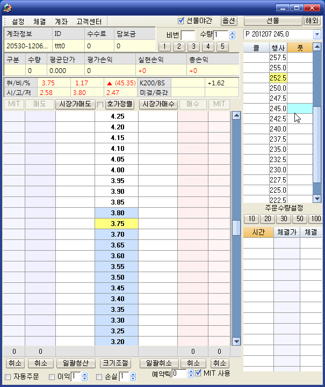The height and width of the screenshot is (387, 325).
Task: Click the 일괄취소 button
Action: [159, 363]
